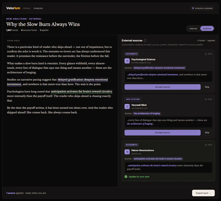Open the Velurium logo home link
This screenshot has width=221, height=201.
(13, 8)
